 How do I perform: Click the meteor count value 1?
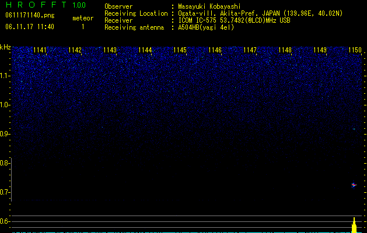83,27
